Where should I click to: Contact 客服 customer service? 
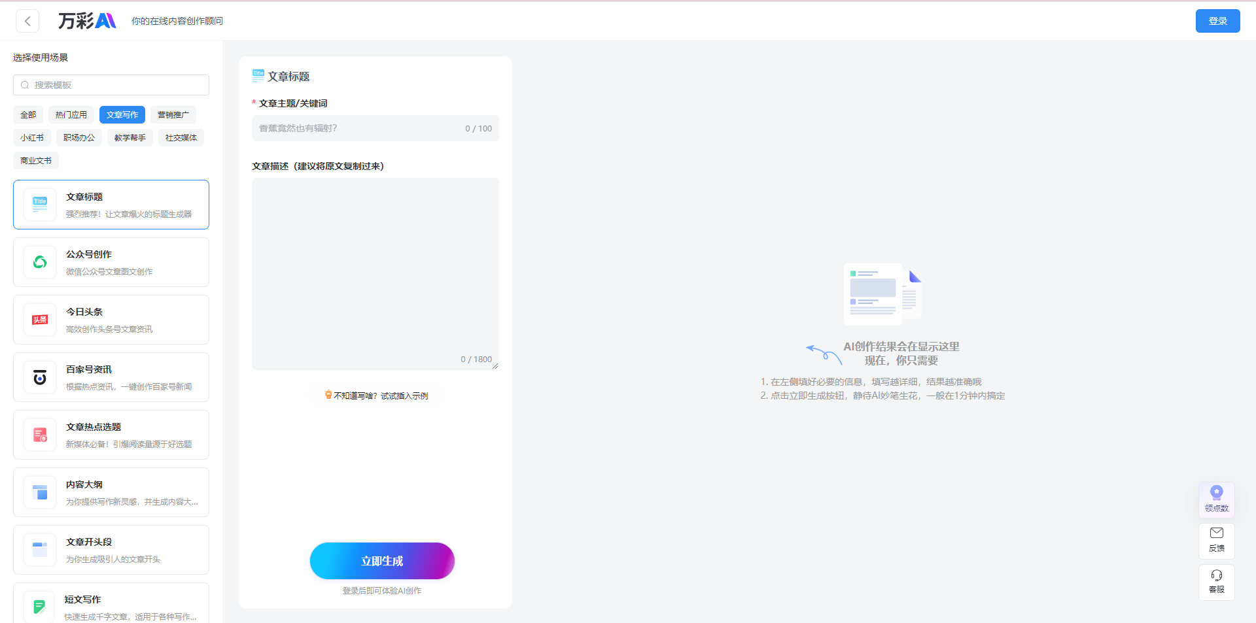click(x=1216, y=582)
